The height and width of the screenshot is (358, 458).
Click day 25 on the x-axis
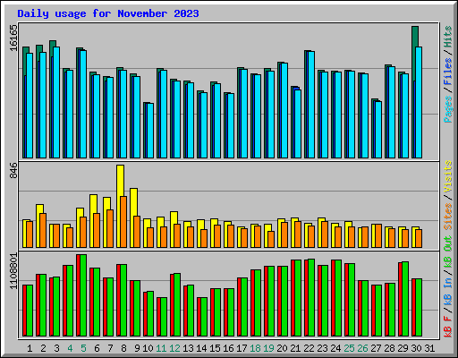(x=349, y=348)
